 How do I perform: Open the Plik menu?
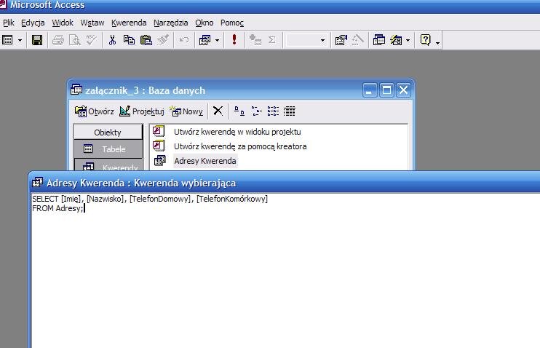[9, 23]
